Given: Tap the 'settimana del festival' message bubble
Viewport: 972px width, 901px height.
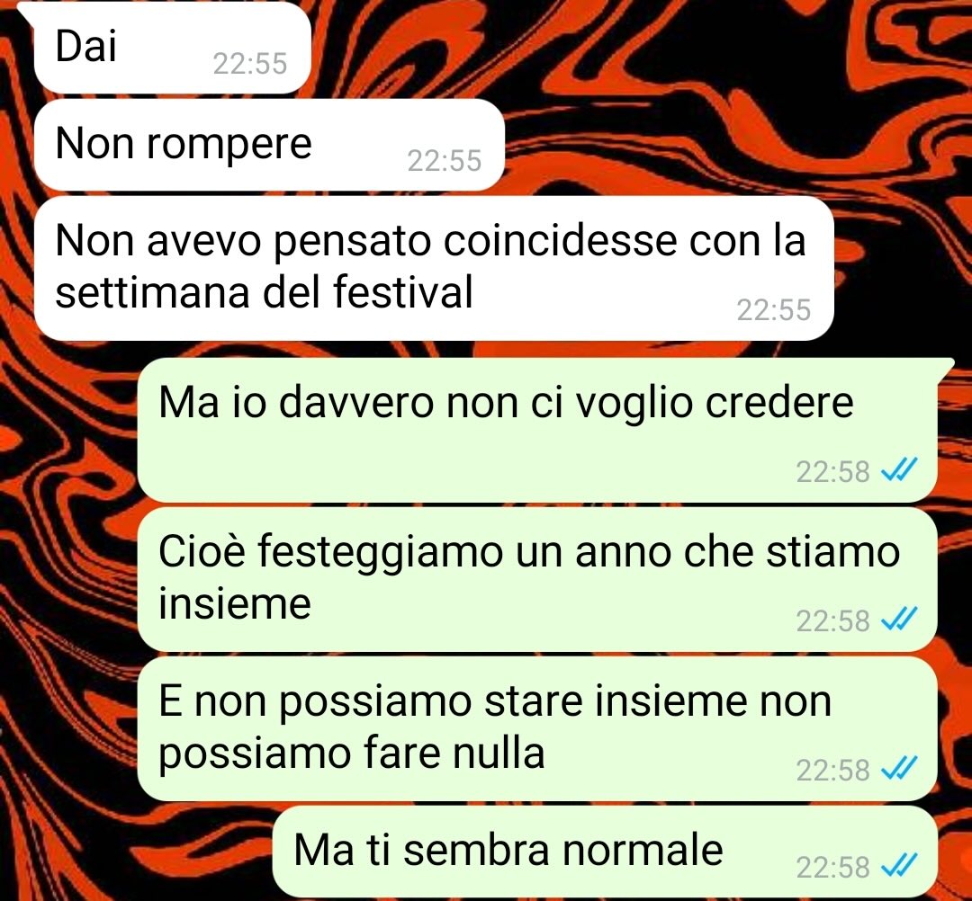Looking at the screenshot, I should pyautogui.click(x=434, y=269).
